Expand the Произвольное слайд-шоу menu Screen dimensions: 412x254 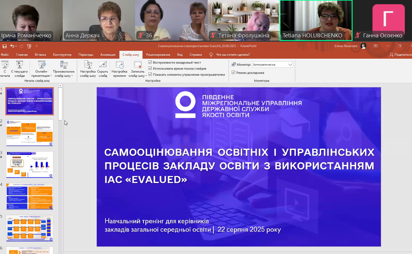(x=64, y=69)
